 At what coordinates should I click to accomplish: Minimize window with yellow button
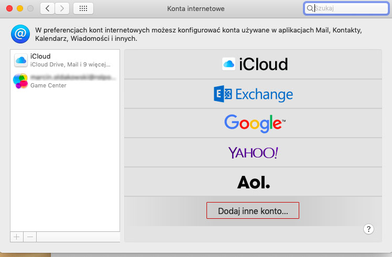pyautogui.click(x=20, y=8)
